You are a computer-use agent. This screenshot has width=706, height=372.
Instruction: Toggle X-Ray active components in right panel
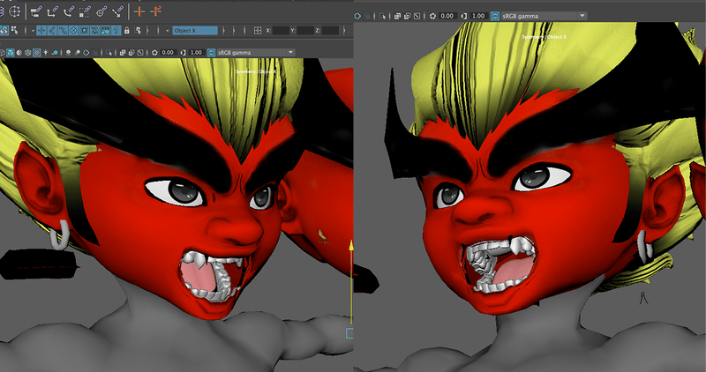[407, 16]
